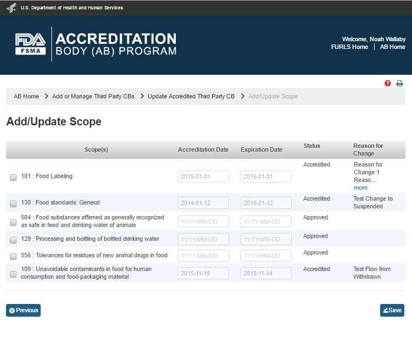Tick the 129 bottled drinking water checkbox
Image resolution: width=412 pixels, height=337 pixels.
(x=13, y=240)
